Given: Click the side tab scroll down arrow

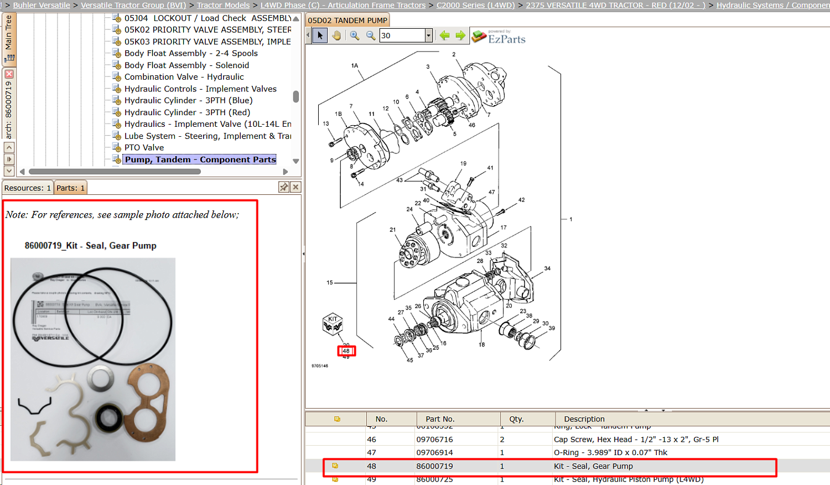Looking at the screenshot, I should (9, 171).
